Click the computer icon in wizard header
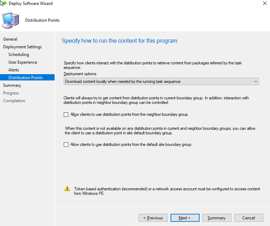 [x=11, y=20]
